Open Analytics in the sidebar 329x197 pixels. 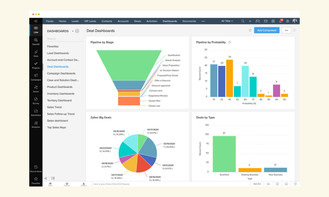36,124
